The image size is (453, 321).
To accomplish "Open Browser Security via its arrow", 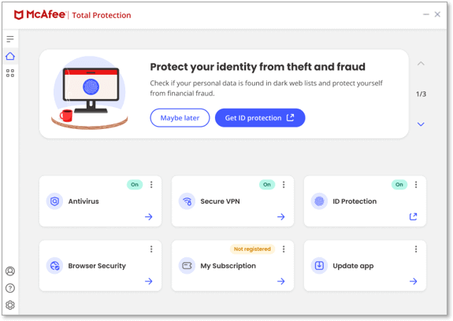I will 149,281.
